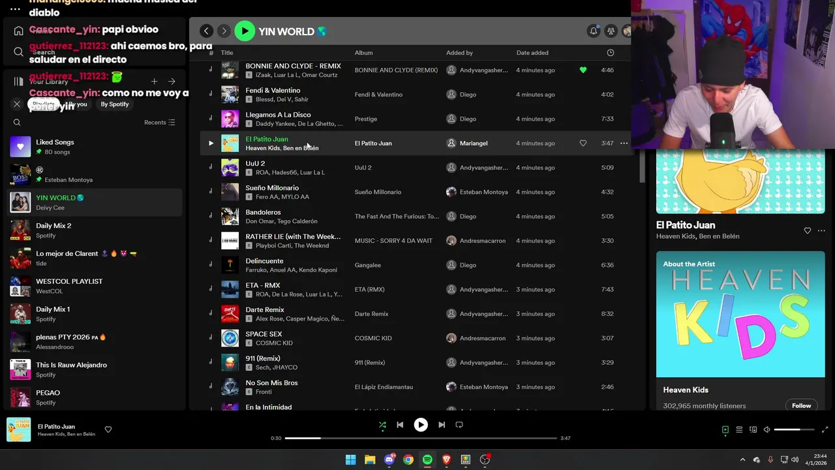Sort tracks by Title column header

227,53
